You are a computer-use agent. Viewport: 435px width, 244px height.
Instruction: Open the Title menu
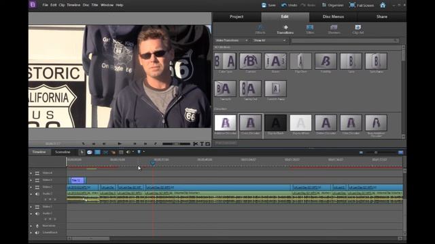[x=94, y=5]
